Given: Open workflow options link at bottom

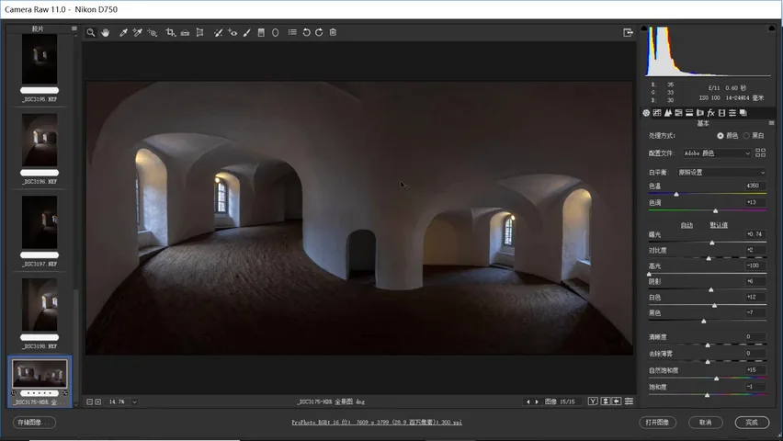Looking at the screenshot, I should 377,423.
